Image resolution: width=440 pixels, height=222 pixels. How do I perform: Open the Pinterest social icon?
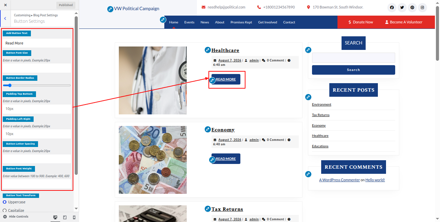[x=412, y=7]
